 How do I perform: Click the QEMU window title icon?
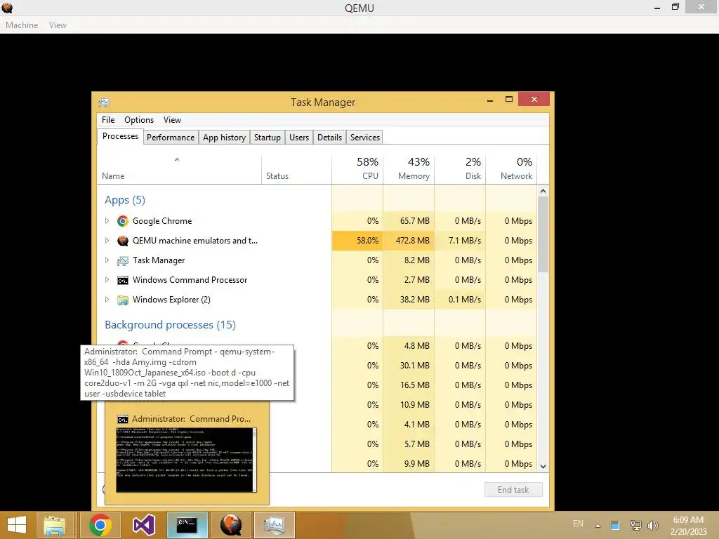(7, 7)
